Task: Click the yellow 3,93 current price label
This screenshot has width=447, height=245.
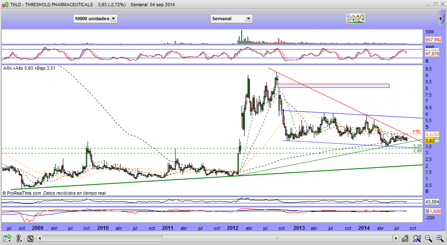Action: coord(430,141)
